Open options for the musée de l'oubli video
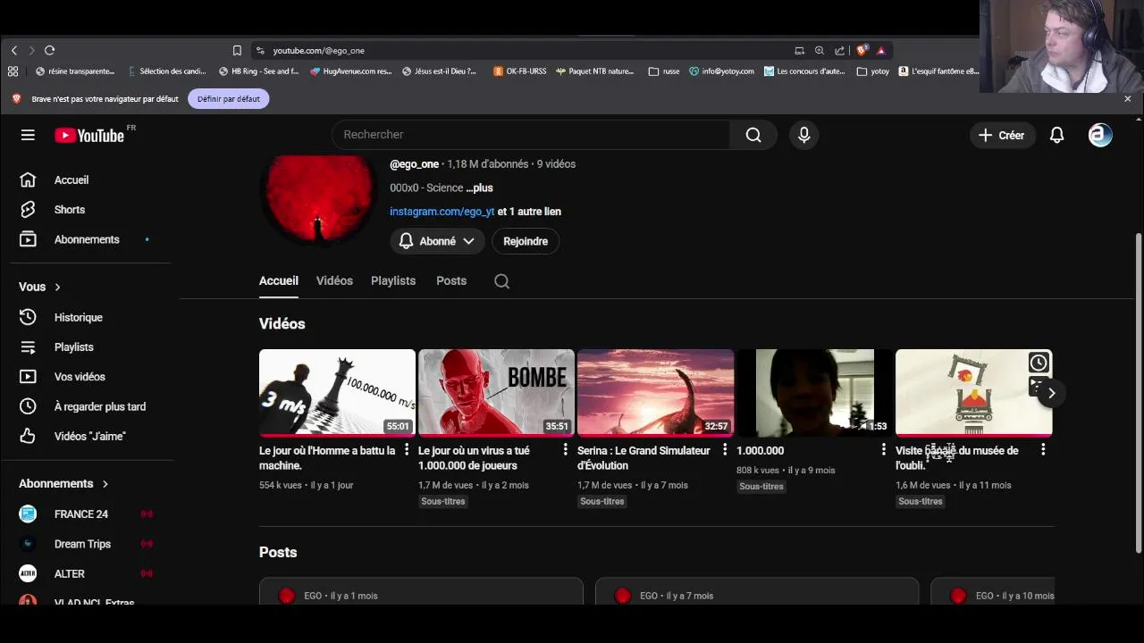 pyautogui.click(x=1043, y=450)
